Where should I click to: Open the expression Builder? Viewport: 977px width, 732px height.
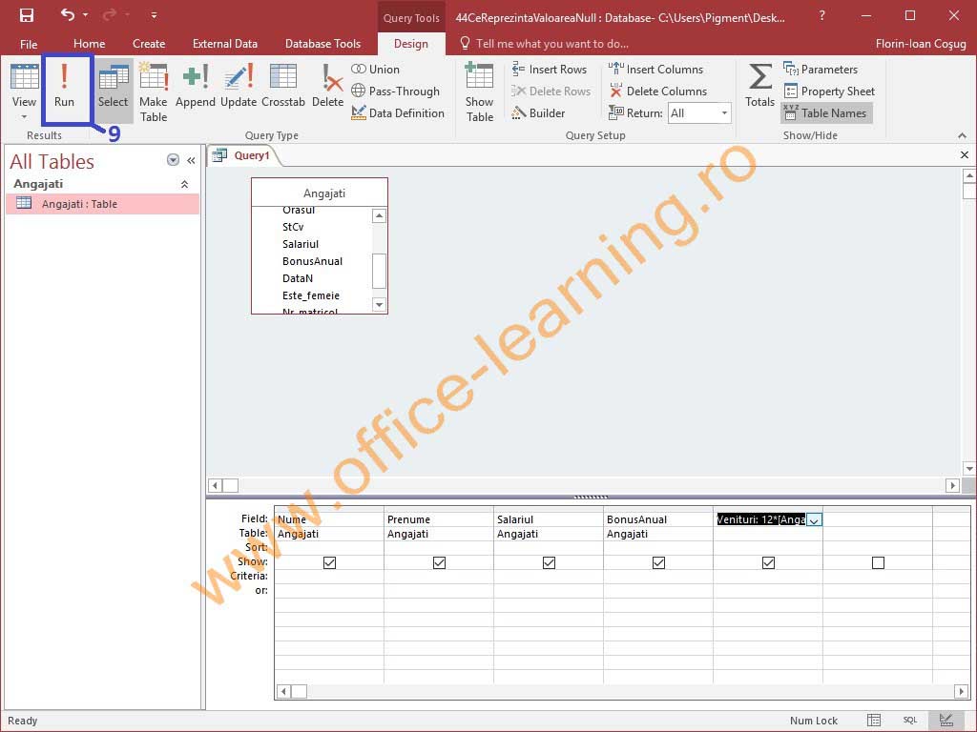pos(538,112)
